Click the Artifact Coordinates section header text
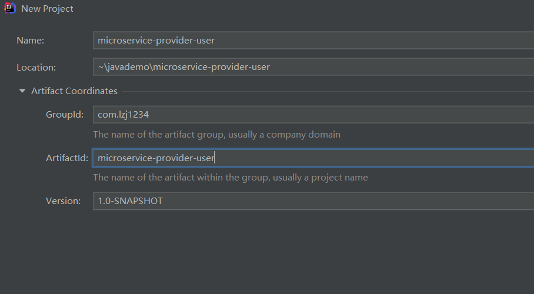 pyautogui.click(x=74, y=91)
